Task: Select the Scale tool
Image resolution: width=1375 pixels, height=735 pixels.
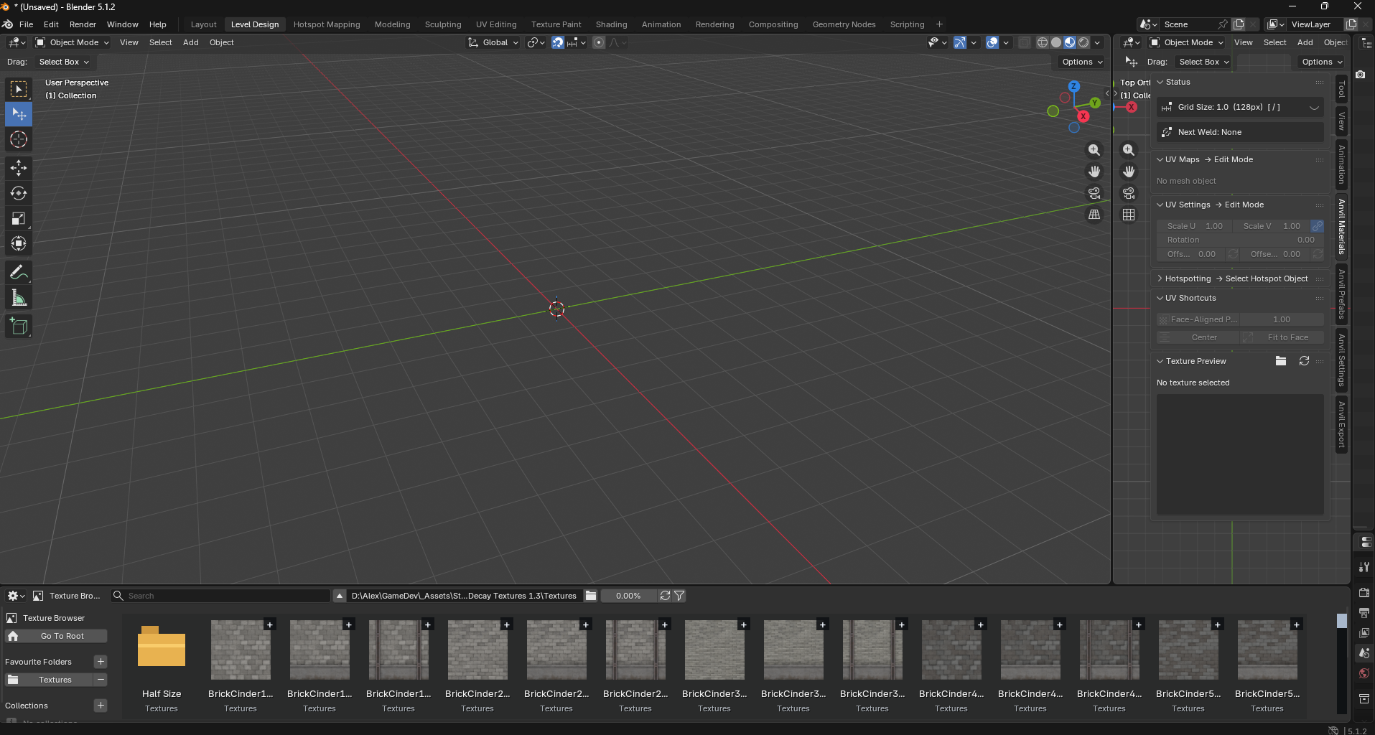Action: click(x=19, y=219)
